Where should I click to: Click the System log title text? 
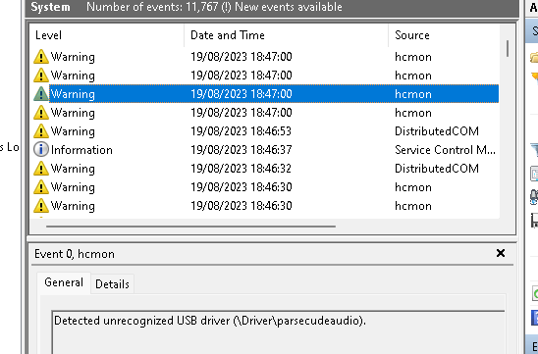point(50,7)
